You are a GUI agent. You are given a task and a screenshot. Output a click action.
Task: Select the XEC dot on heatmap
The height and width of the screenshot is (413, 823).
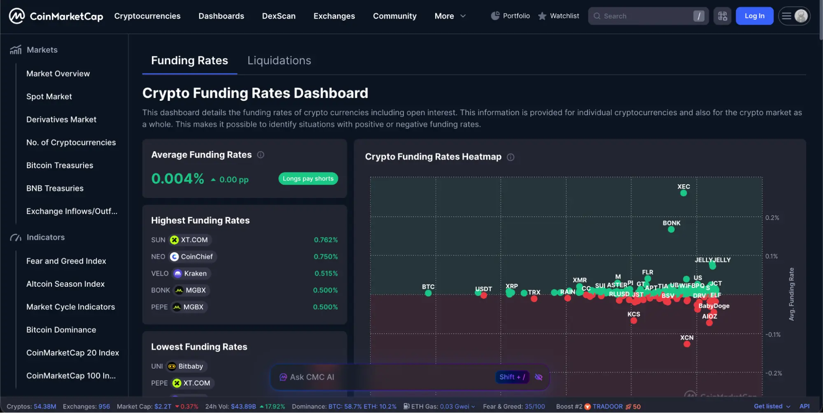pyautogui.click(x=683, y=193)
